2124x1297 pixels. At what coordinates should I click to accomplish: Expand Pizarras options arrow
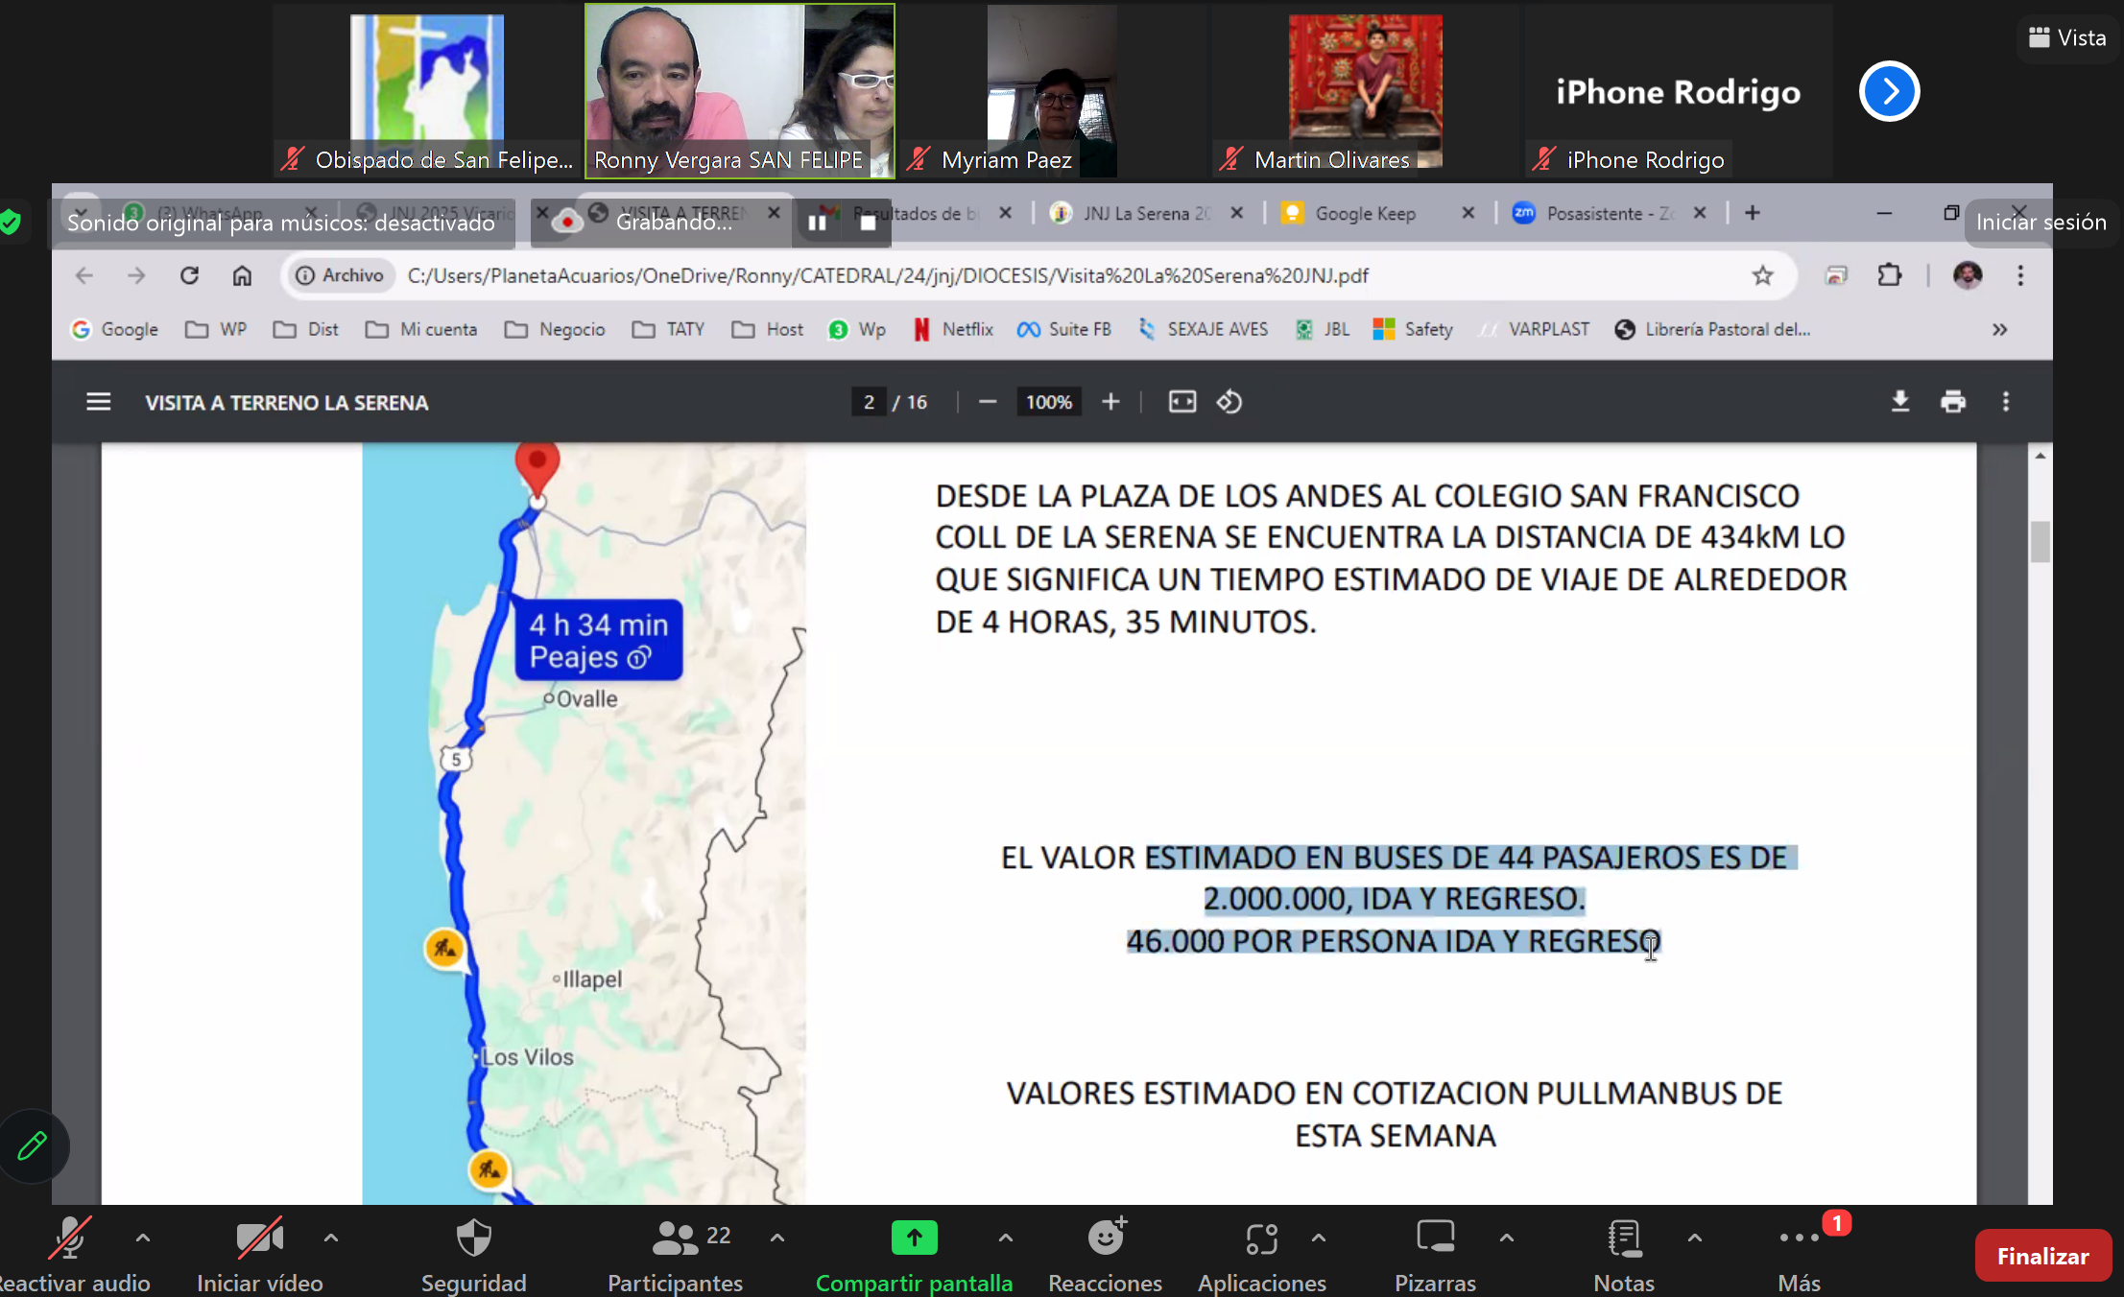[x=1507, y=1238]
